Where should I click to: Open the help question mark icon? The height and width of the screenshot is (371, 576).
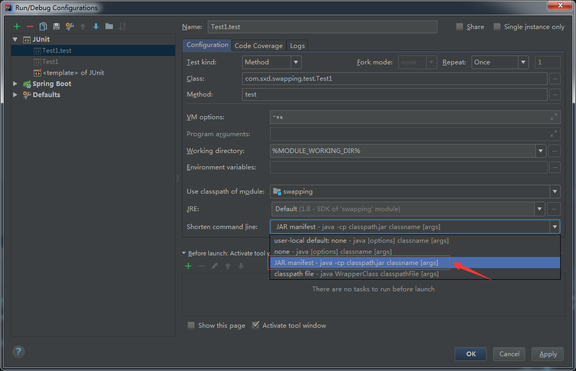(x=18, y=352)
